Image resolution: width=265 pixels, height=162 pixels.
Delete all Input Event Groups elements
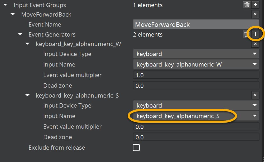pos(247,5)
